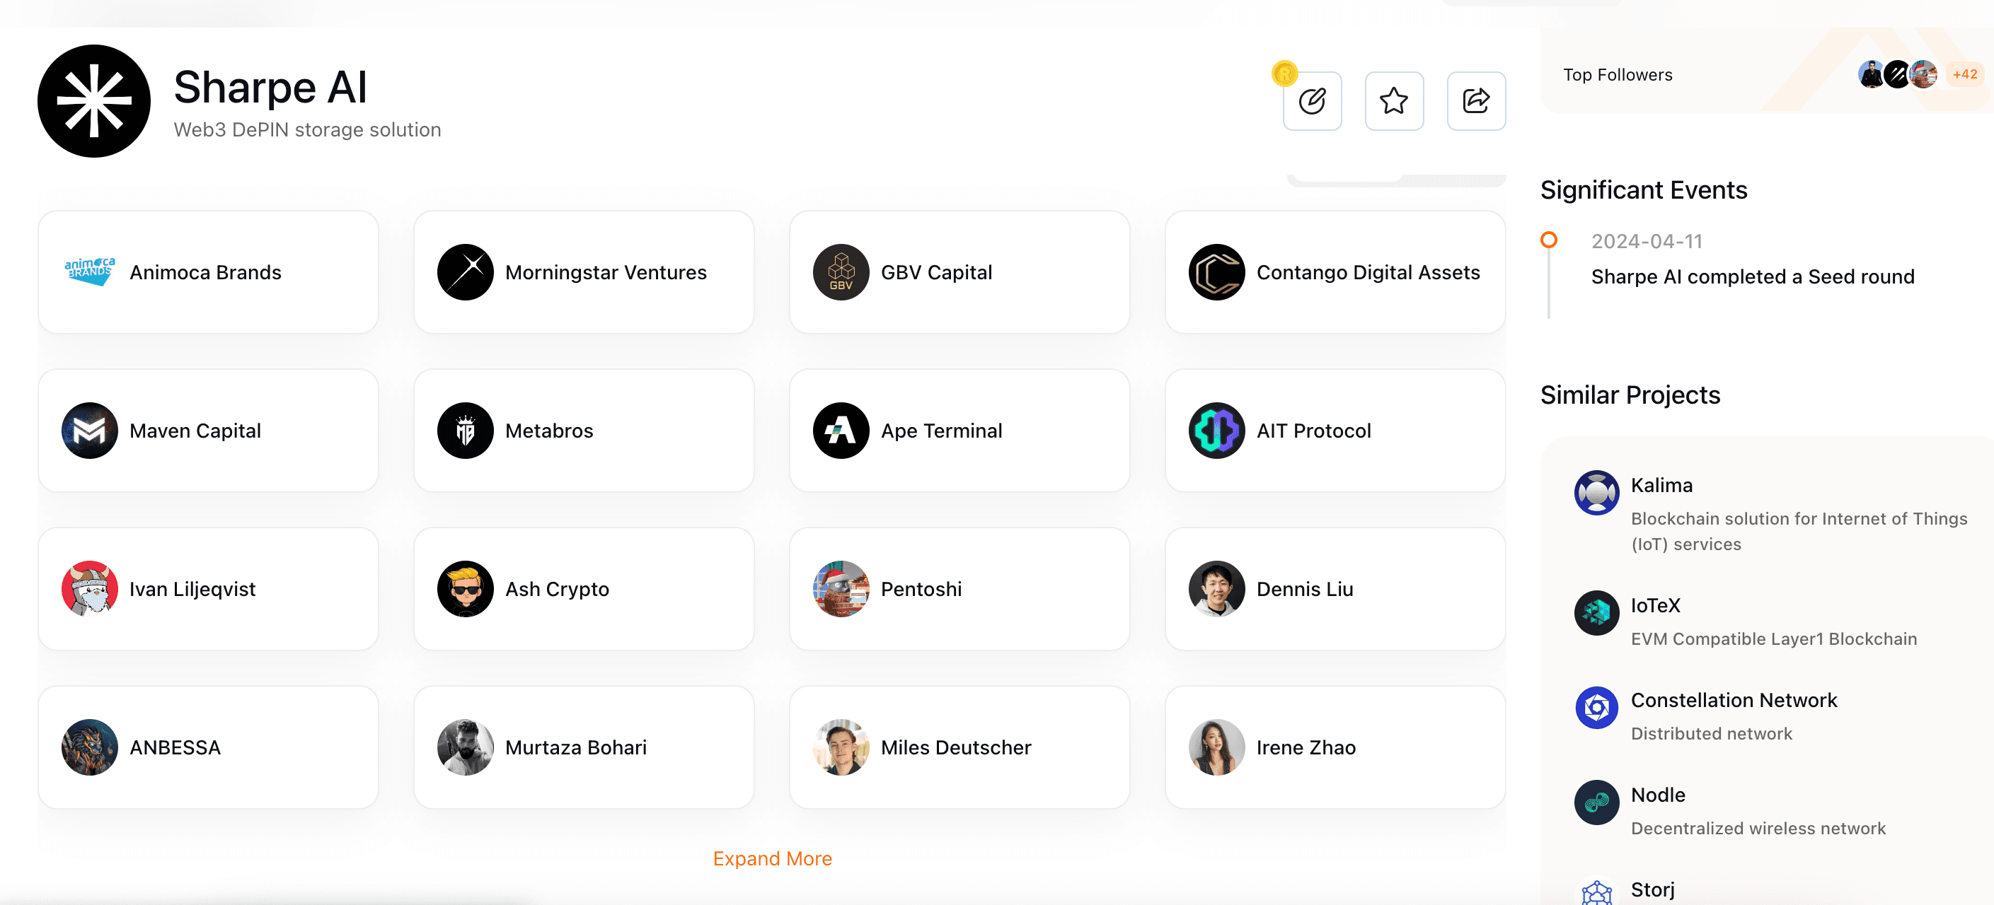Open the Animoca Brands investor card
The width and height of the screenshot is (1994, 905).
click(x=208, y=272)
